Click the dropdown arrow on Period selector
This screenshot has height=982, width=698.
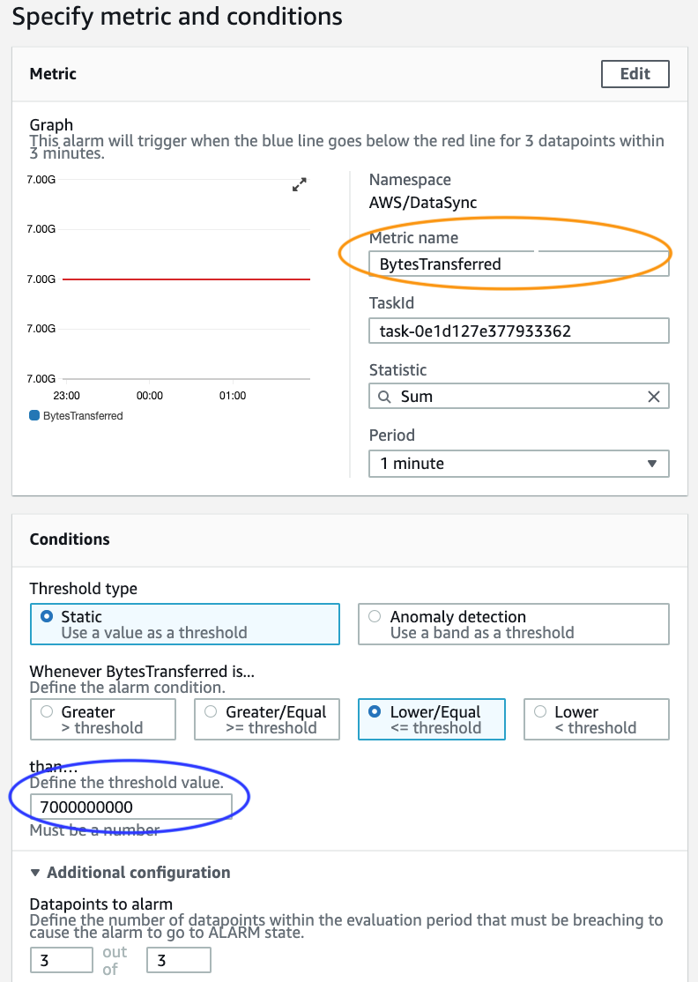(652, 464)
